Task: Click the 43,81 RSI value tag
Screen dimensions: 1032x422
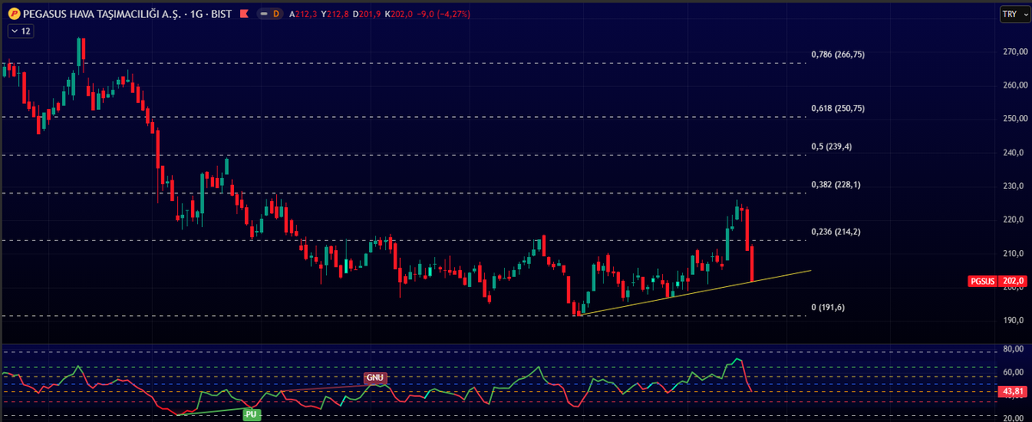Action: click(x=1011, y=391)
